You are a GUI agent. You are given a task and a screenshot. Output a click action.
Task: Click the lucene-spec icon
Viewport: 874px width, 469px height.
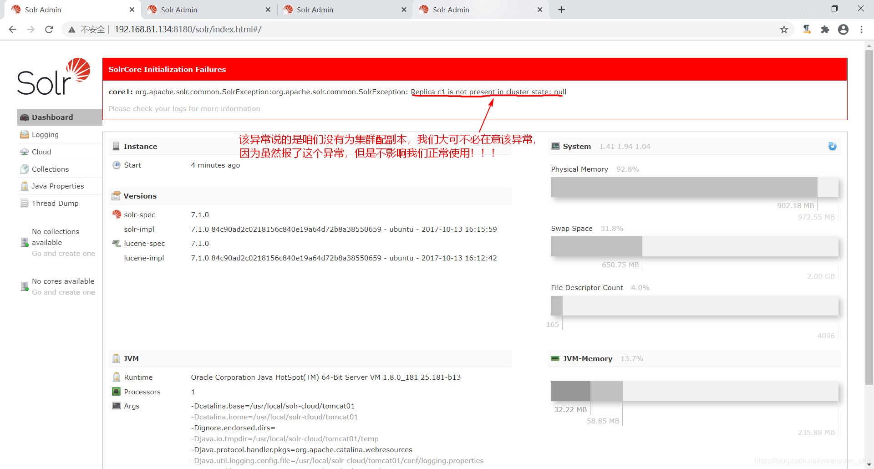117,244
